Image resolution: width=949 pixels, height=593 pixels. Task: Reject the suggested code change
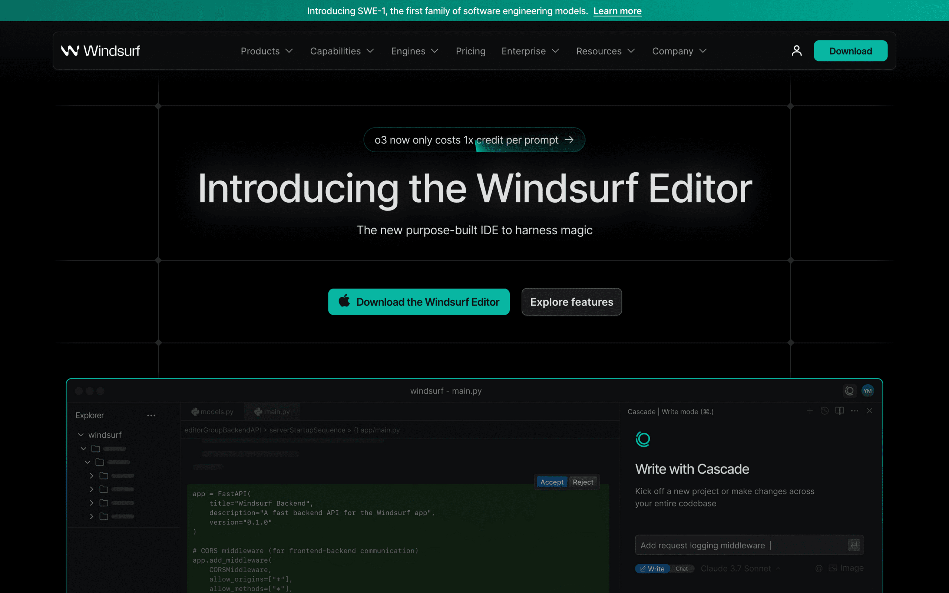coord(583,482)
